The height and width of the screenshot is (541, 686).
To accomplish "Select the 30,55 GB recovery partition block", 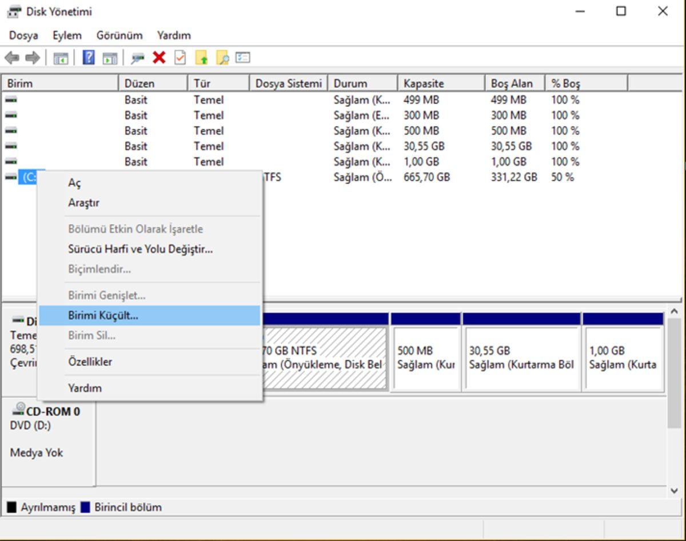I will tap(521, 358).
